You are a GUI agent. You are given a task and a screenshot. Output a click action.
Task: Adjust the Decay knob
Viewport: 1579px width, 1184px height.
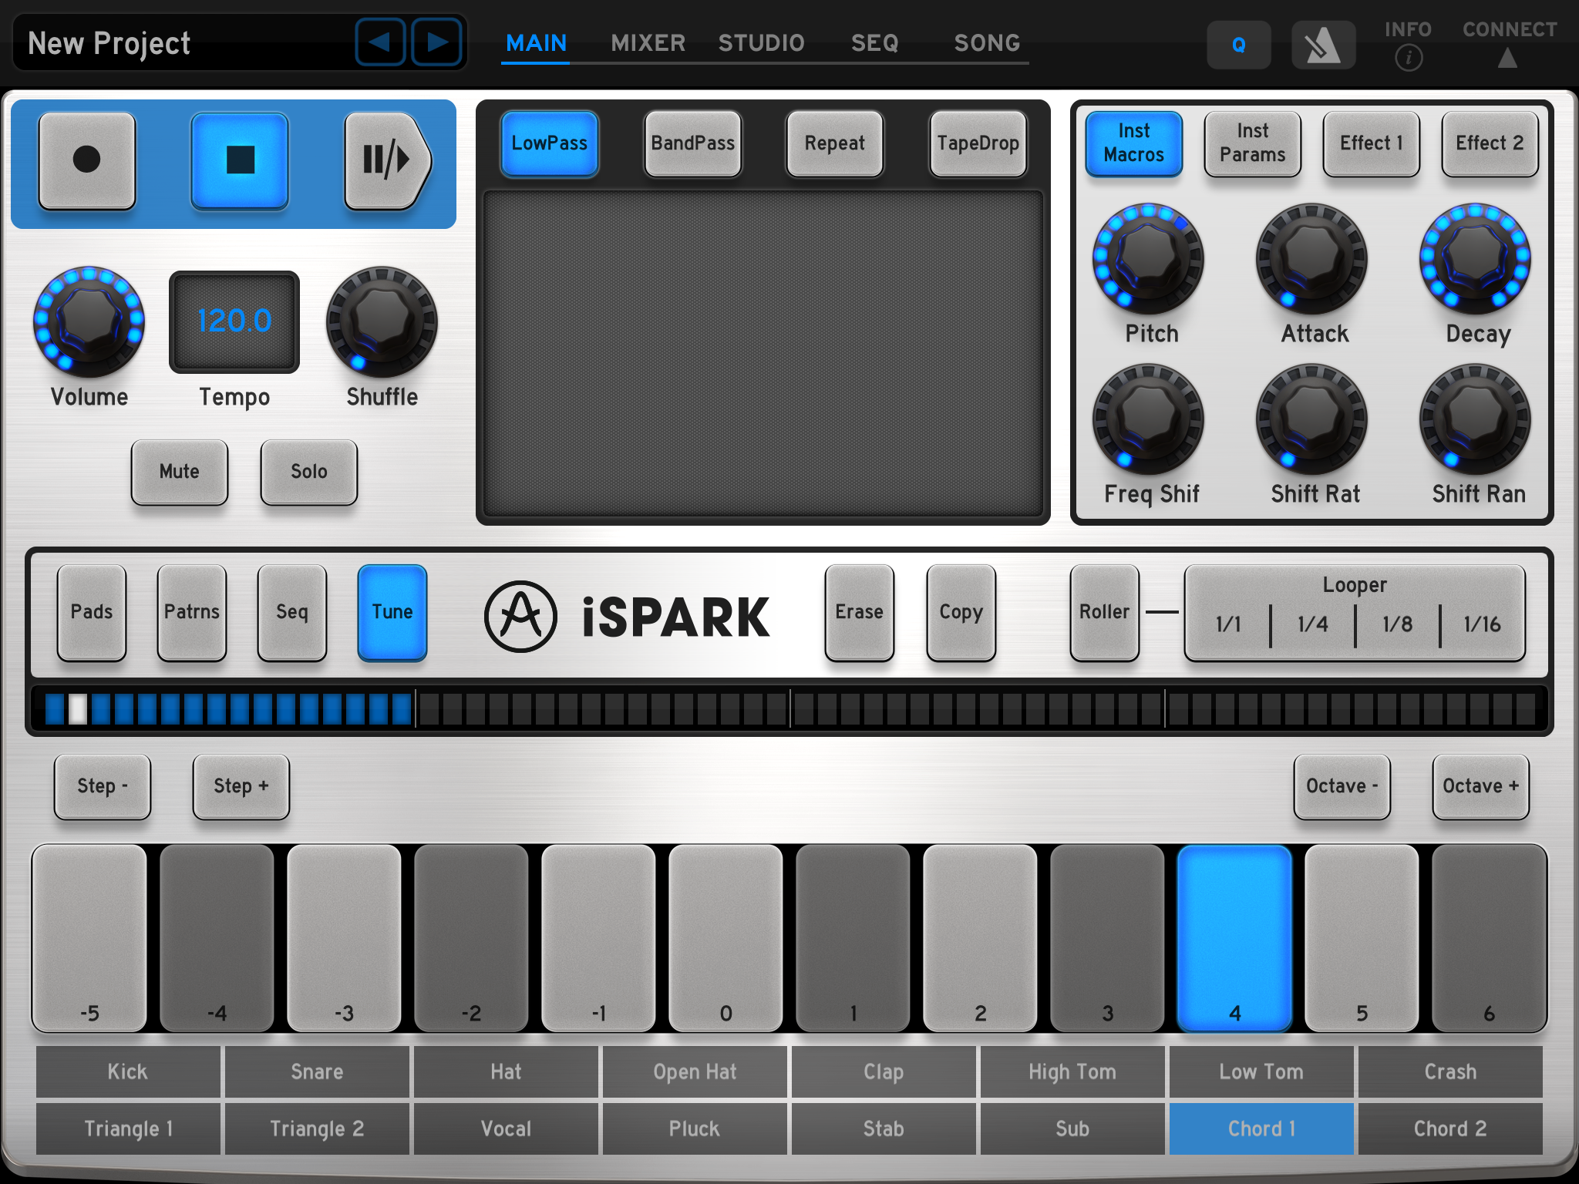click(x=1475, y=258)
